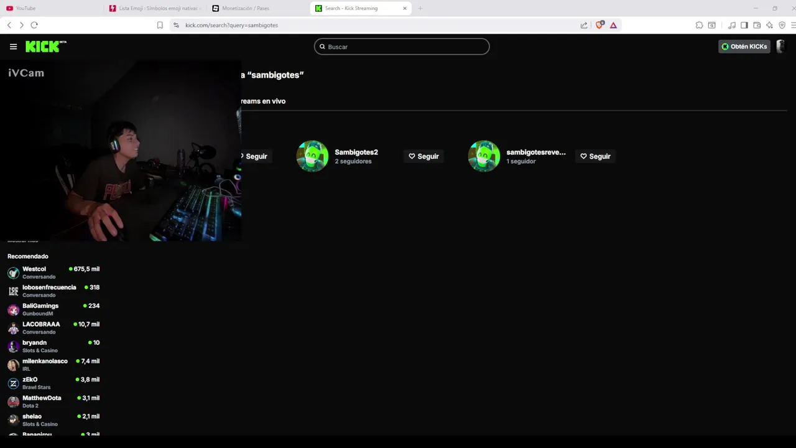This screenshot has width=796, height=448.
Task: Open recommended channel MatthewDota
Action: click(x=53, y=401)
